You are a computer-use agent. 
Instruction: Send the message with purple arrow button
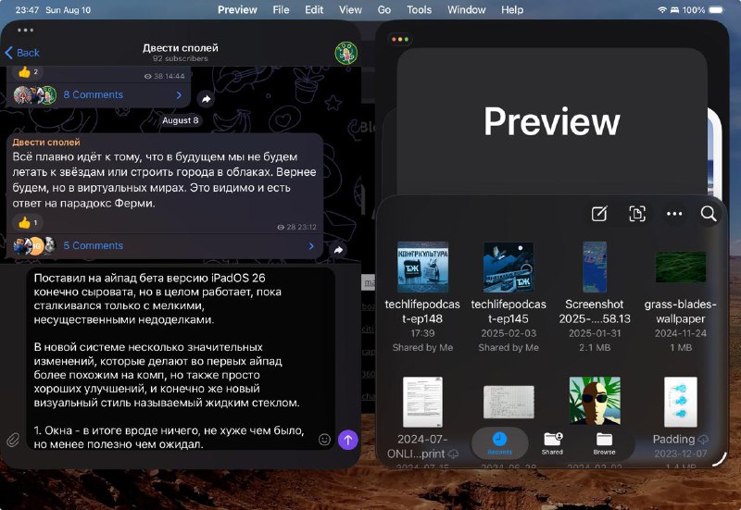tap(348, 440)
